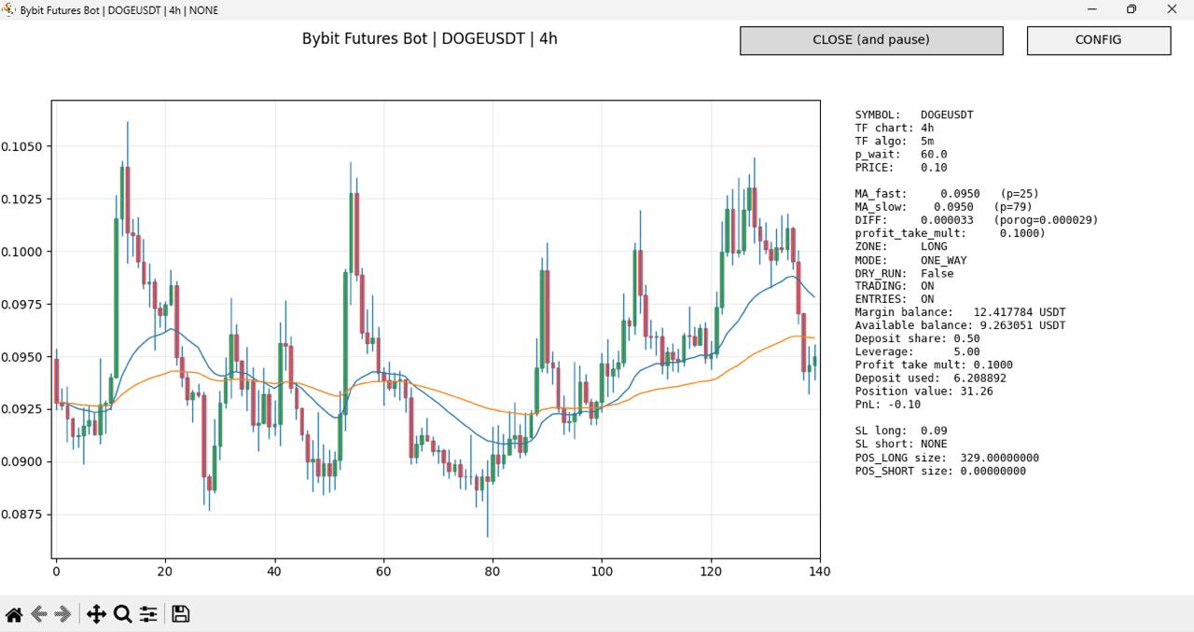Click the 'PRICE: 0.10' line

pos(901,168)
